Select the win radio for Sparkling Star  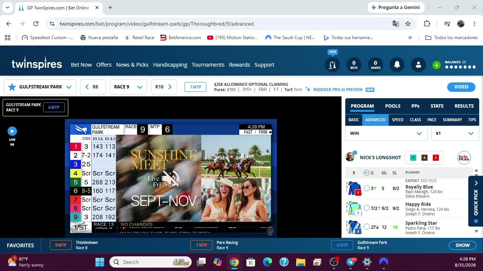click(x=367, y=227)
